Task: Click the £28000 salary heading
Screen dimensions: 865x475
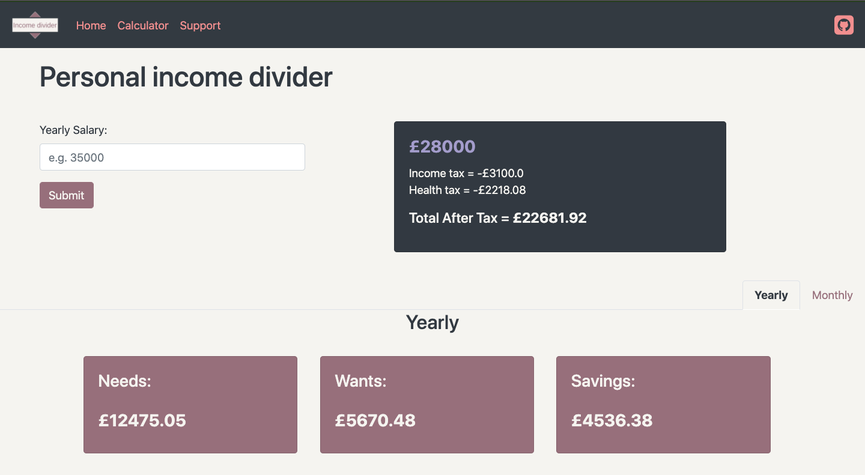Action: (x=442, y=146)
